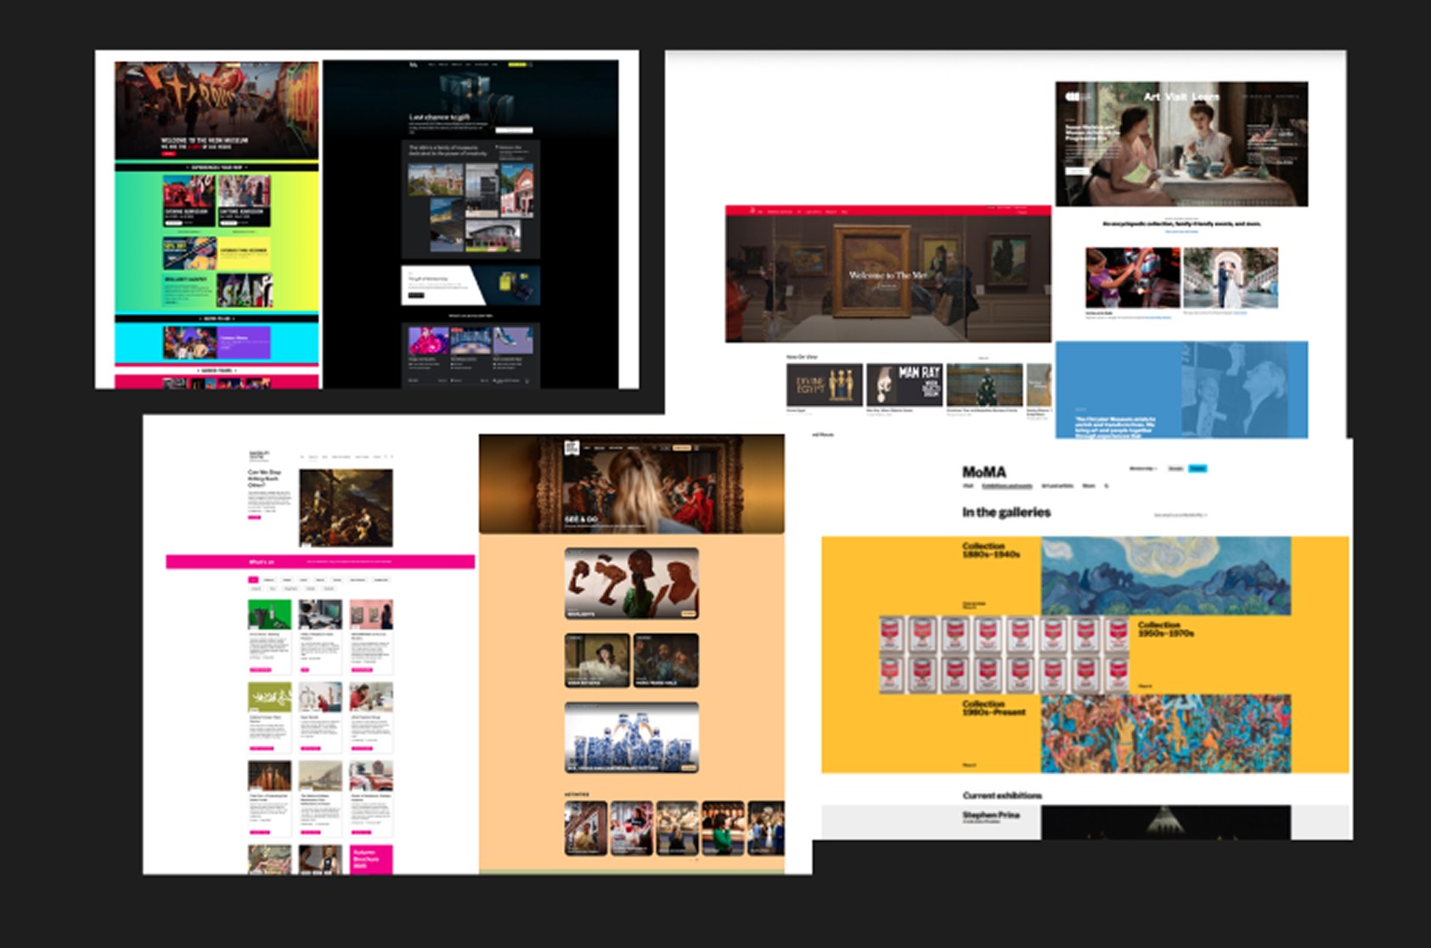Click the Current exhibitions heading
The height and width of the screenshot is (948, 1431).
point(1002,795)
